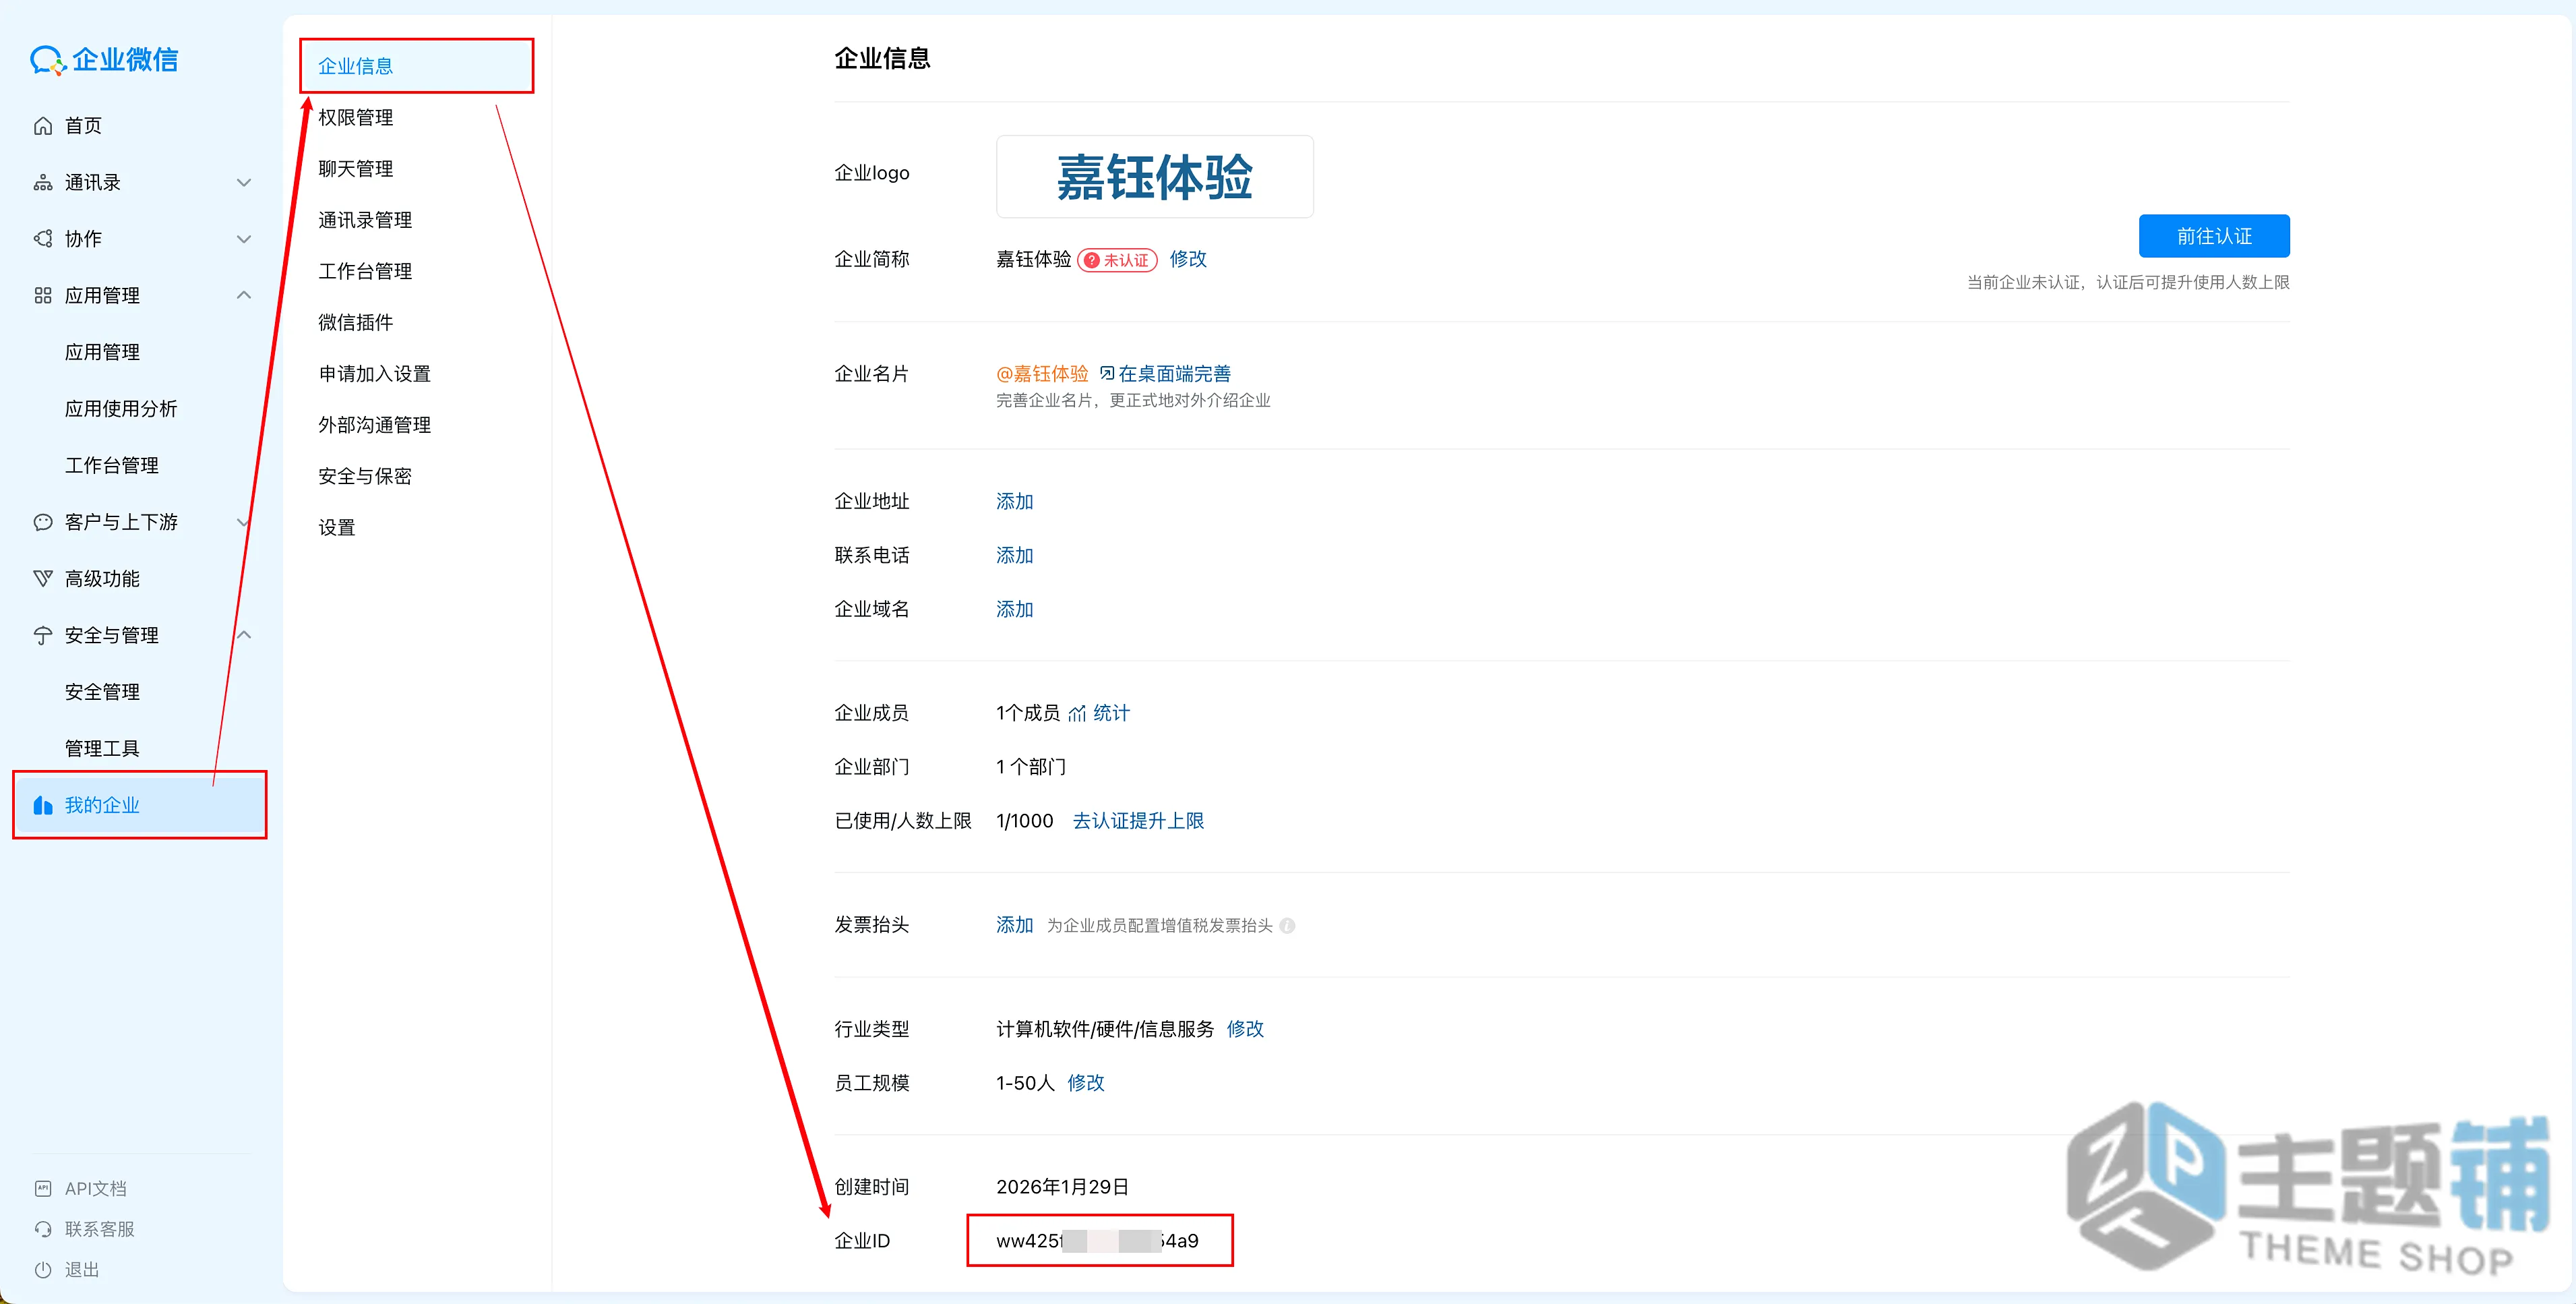Click the 协作 icon in sidebar

pyautogui.click(x=43, y=239)
